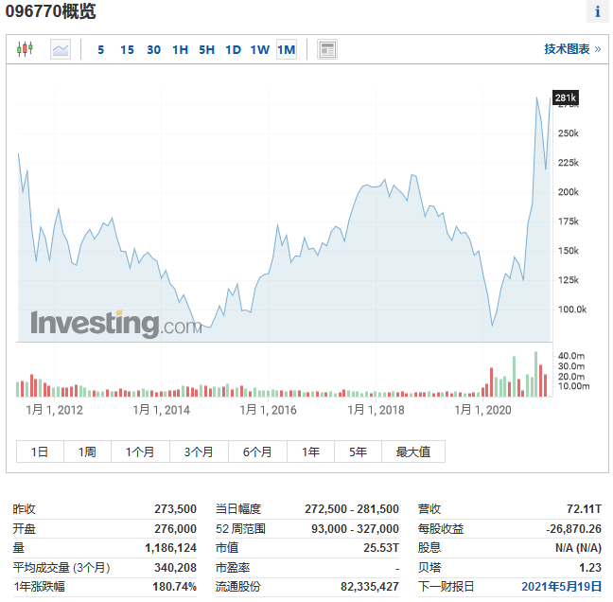Image resolution: width=613 pixels, height=602 pixels.
Task: Click the 281k current price label
Action: [565, 97]
